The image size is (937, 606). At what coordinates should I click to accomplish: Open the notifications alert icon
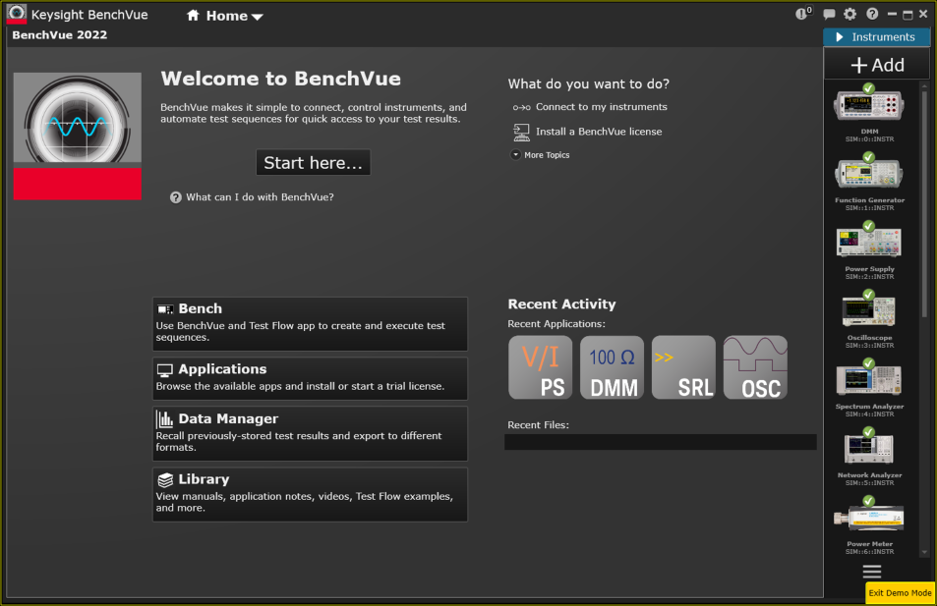(x=803, y=13)
